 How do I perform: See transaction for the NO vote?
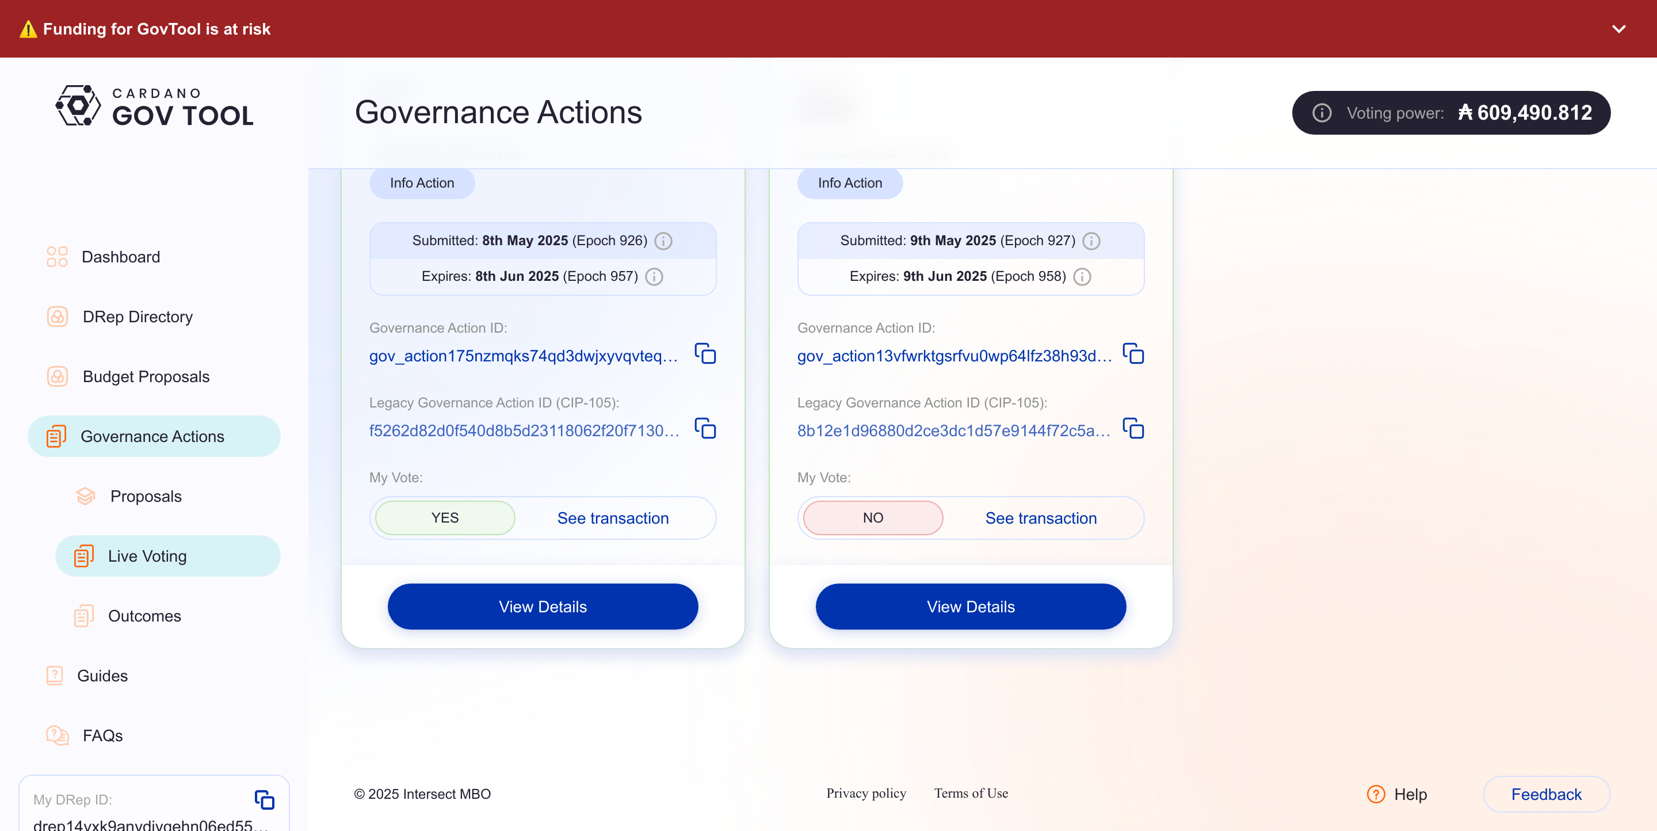1040,518
